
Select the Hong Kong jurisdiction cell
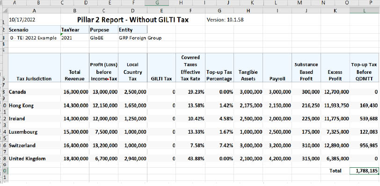(x=35, y=106)
